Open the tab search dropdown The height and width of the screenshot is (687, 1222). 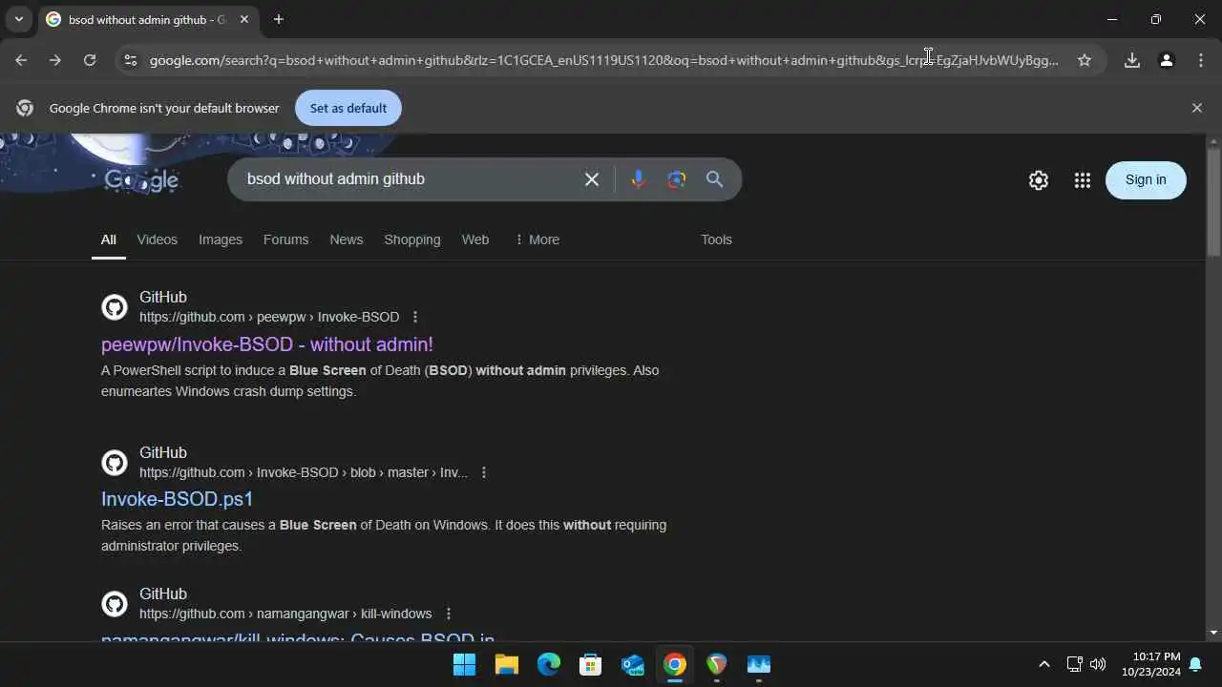coord(18,19)
